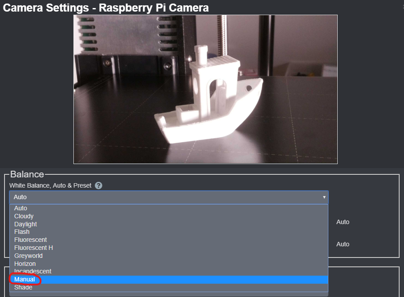Click the Raspberry Pi camera preview image

pos(205,89)
